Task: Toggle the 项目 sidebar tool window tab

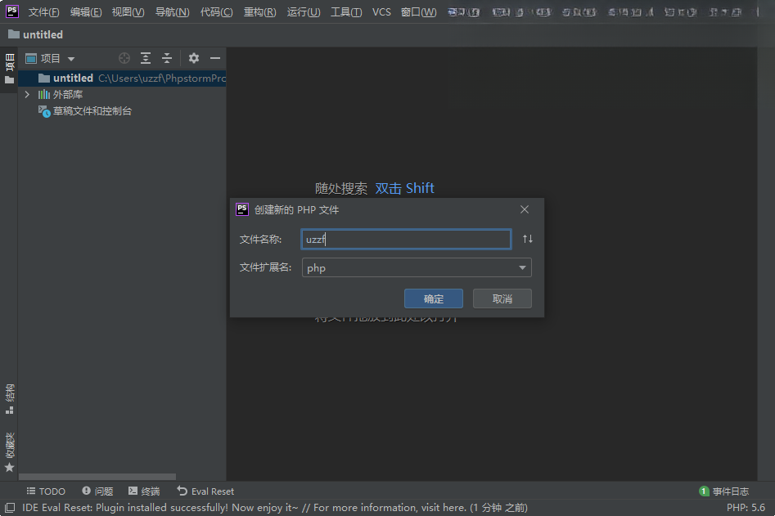Action: click(9, 70)
